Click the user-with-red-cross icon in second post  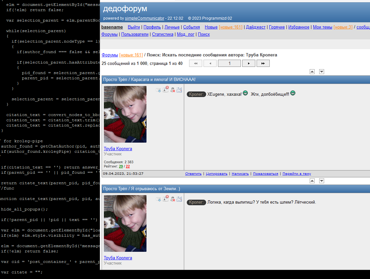(173, 199)
